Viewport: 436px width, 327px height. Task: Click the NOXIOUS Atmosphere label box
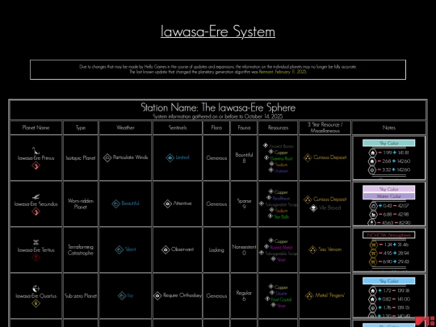(x=388, y=235)
